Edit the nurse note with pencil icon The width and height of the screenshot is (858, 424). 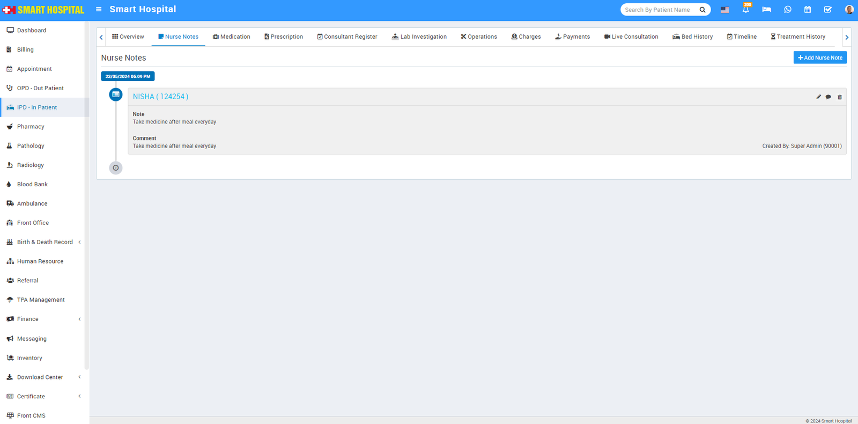click(818, 97)
